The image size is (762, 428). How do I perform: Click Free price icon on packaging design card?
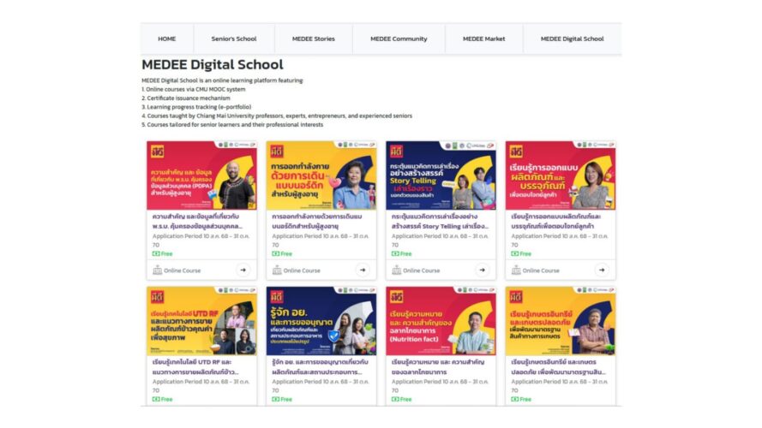[514, 253]
